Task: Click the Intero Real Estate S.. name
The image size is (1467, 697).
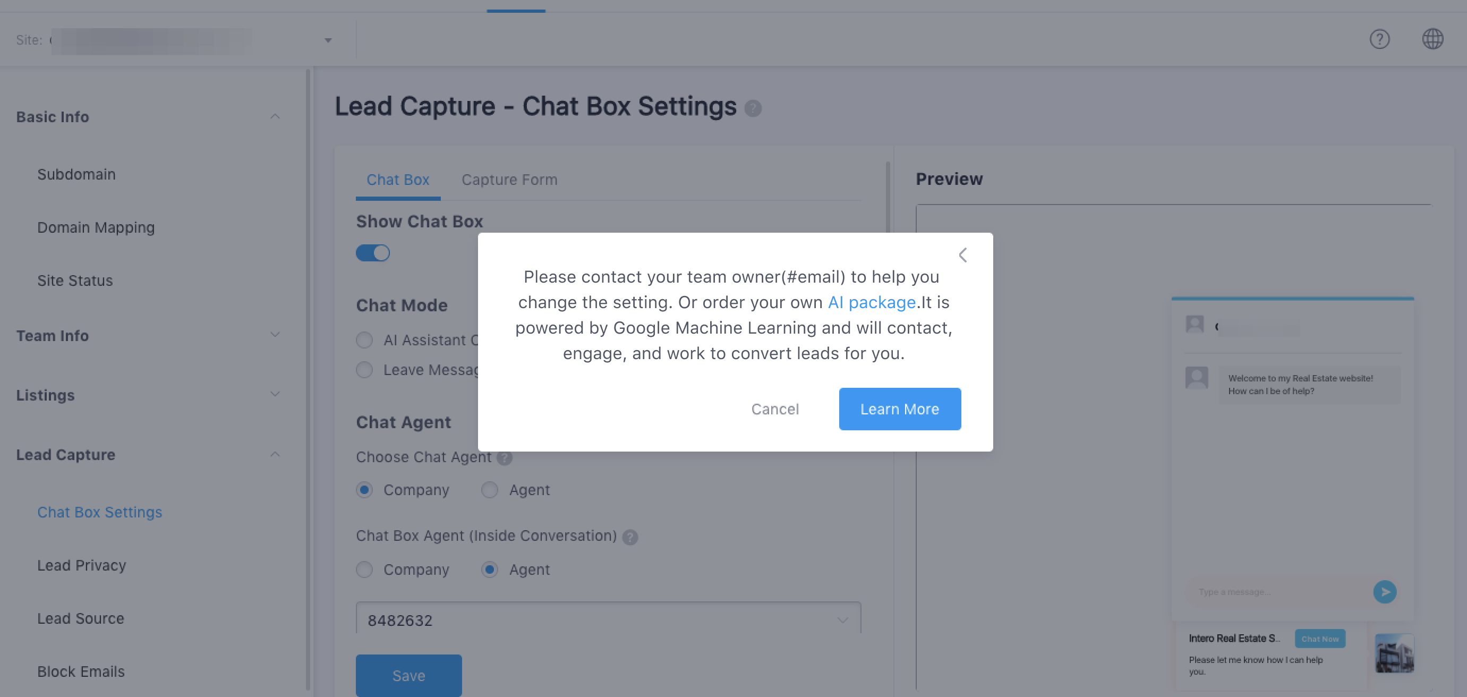Action: click(1234, 639)
